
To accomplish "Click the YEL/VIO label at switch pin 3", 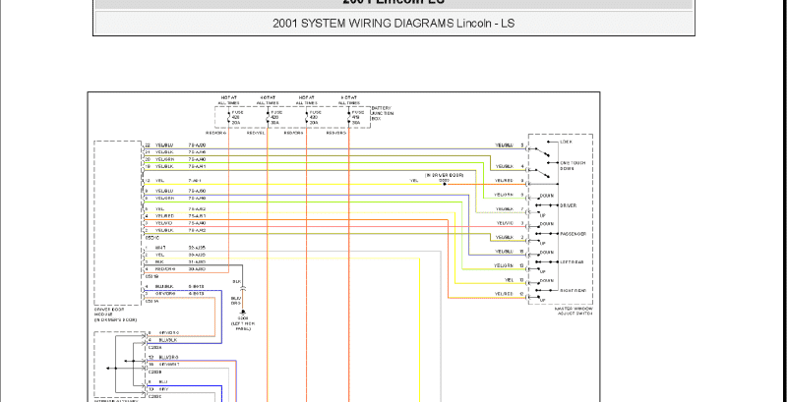I will tap(506, 223).
